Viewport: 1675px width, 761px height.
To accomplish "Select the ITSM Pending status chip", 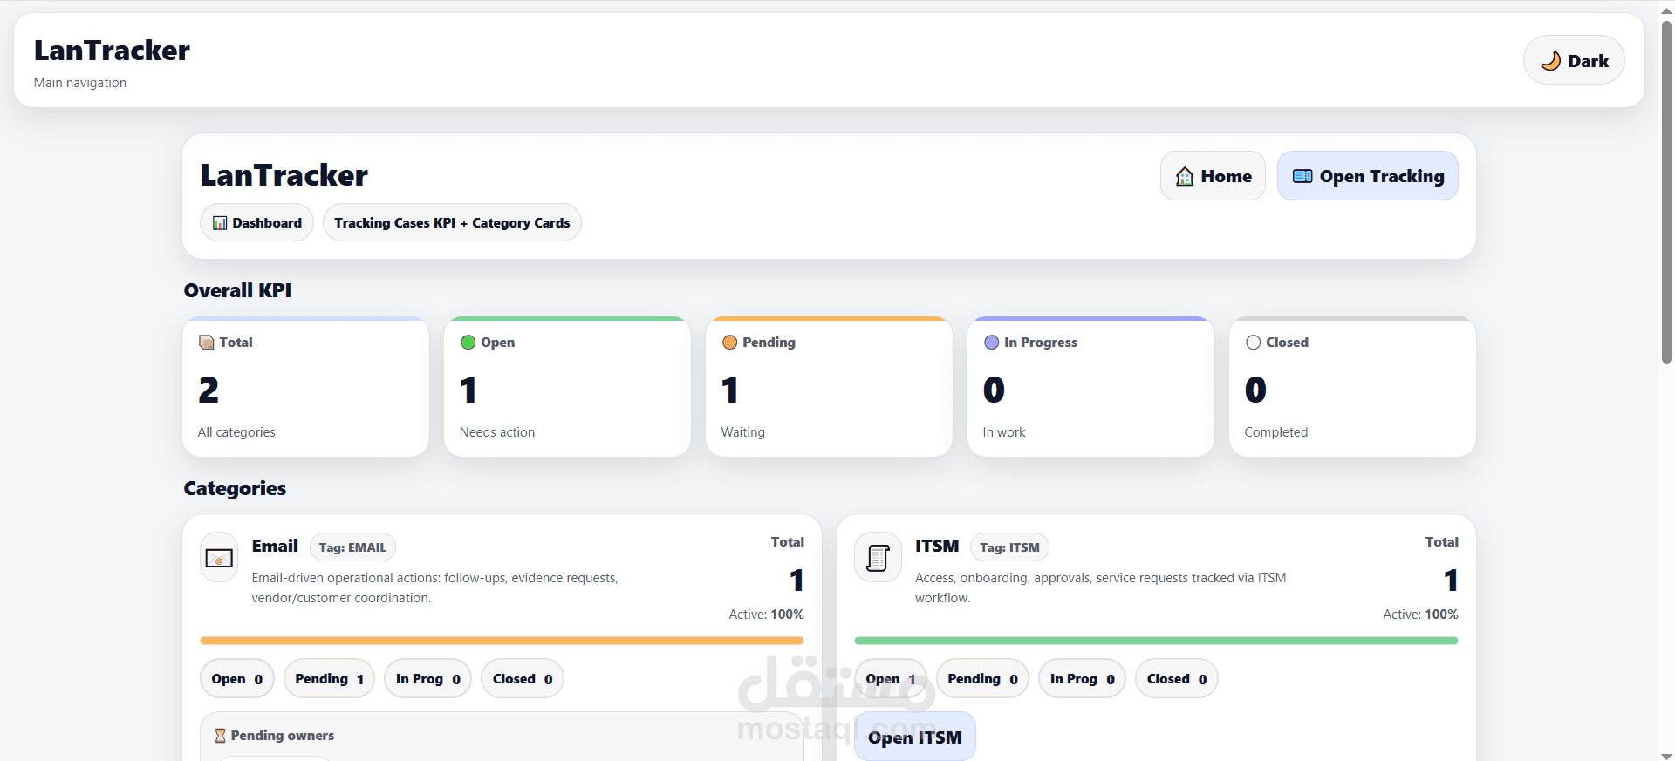I will pyautogui.click(x=983, y=679).
